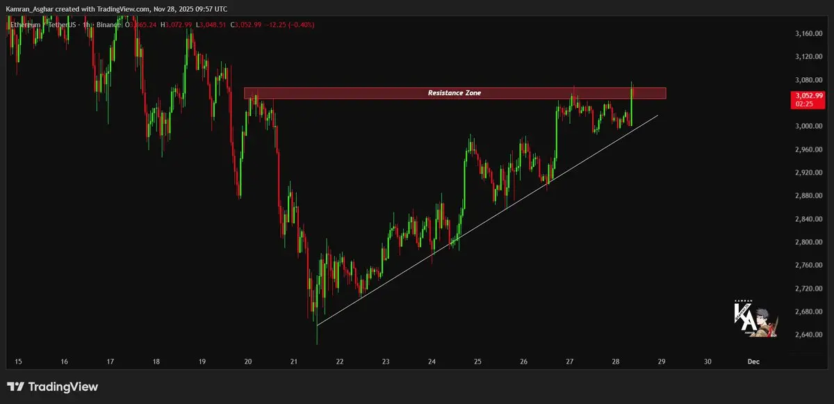Click date 25 on the time axis
Image resolution: width=834 pixels, height=404 pixels.
[477, 362]
